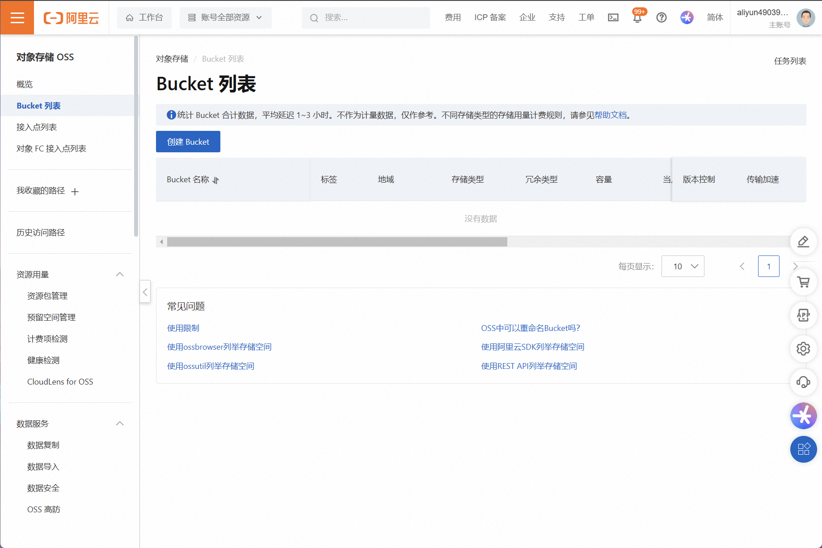Open the 工作台 workbench
This screenshot has height=548, width=822.
tap(144, 17)
